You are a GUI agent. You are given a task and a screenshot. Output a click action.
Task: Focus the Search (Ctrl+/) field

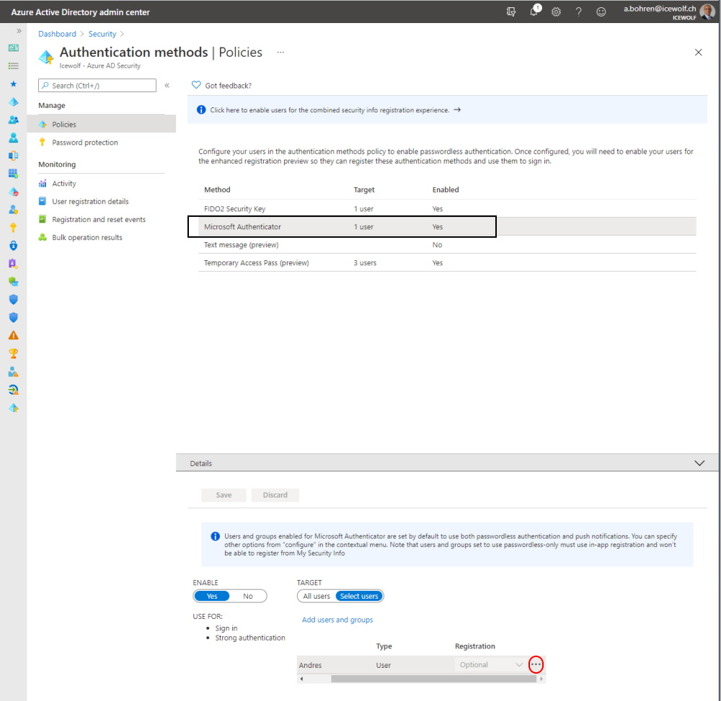[x=97, y=86]
